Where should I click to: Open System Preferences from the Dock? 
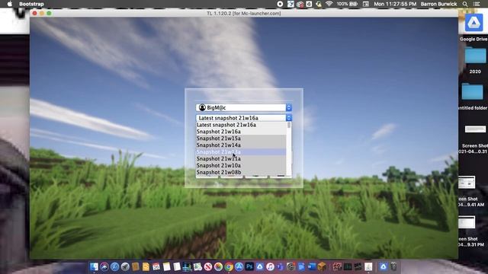(291, 266)
